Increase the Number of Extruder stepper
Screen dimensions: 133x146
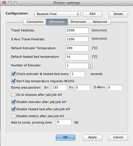coord(91,64)
